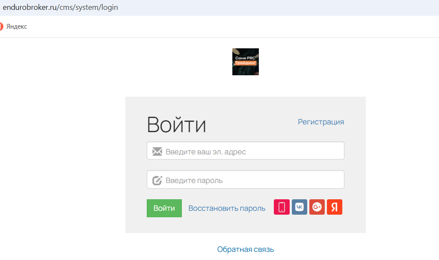Focus the 'Введите пароль' field

(x=252, y=180)
